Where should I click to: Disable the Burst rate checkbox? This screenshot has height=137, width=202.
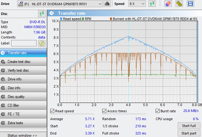click(158, 111)
